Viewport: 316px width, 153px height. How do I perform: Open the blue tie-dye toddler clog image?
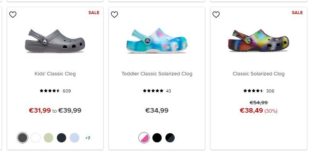157,41
